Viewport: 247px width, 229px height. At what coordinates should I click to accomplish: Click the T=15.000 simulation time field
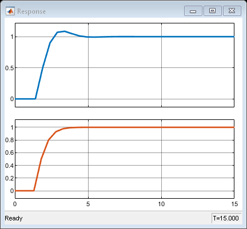[226, 218]
